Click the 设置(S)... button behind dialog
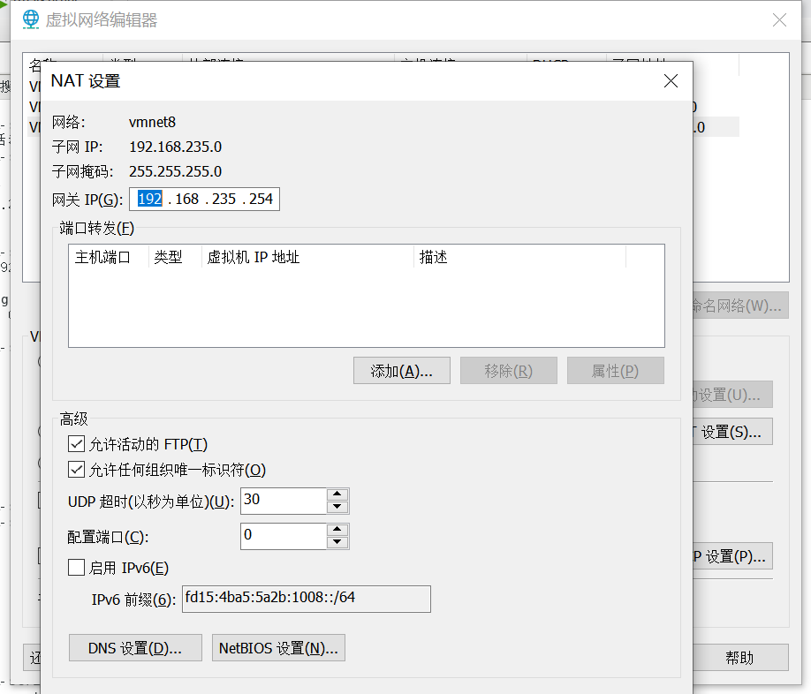This screenshot has width=811, height=694. (x=732, y=432)
